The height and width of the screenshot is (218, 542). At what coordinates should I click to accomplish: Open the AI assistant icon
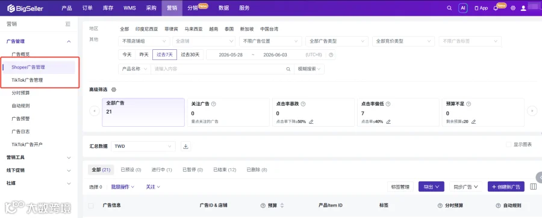(463, 8)
